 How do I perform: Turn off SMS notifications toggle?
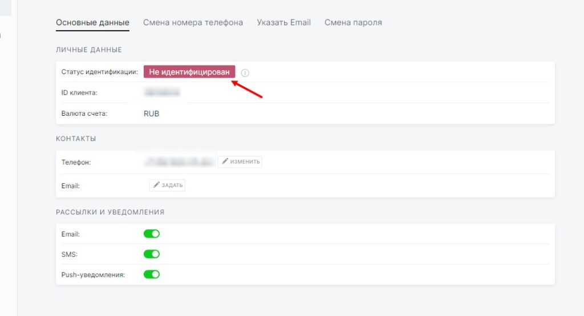click(x=152, y=254)
